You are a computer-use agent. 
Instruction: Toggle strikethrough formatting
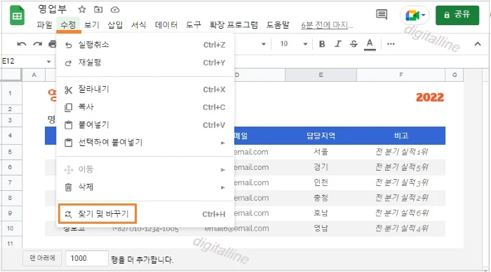(x=354, y=44)
